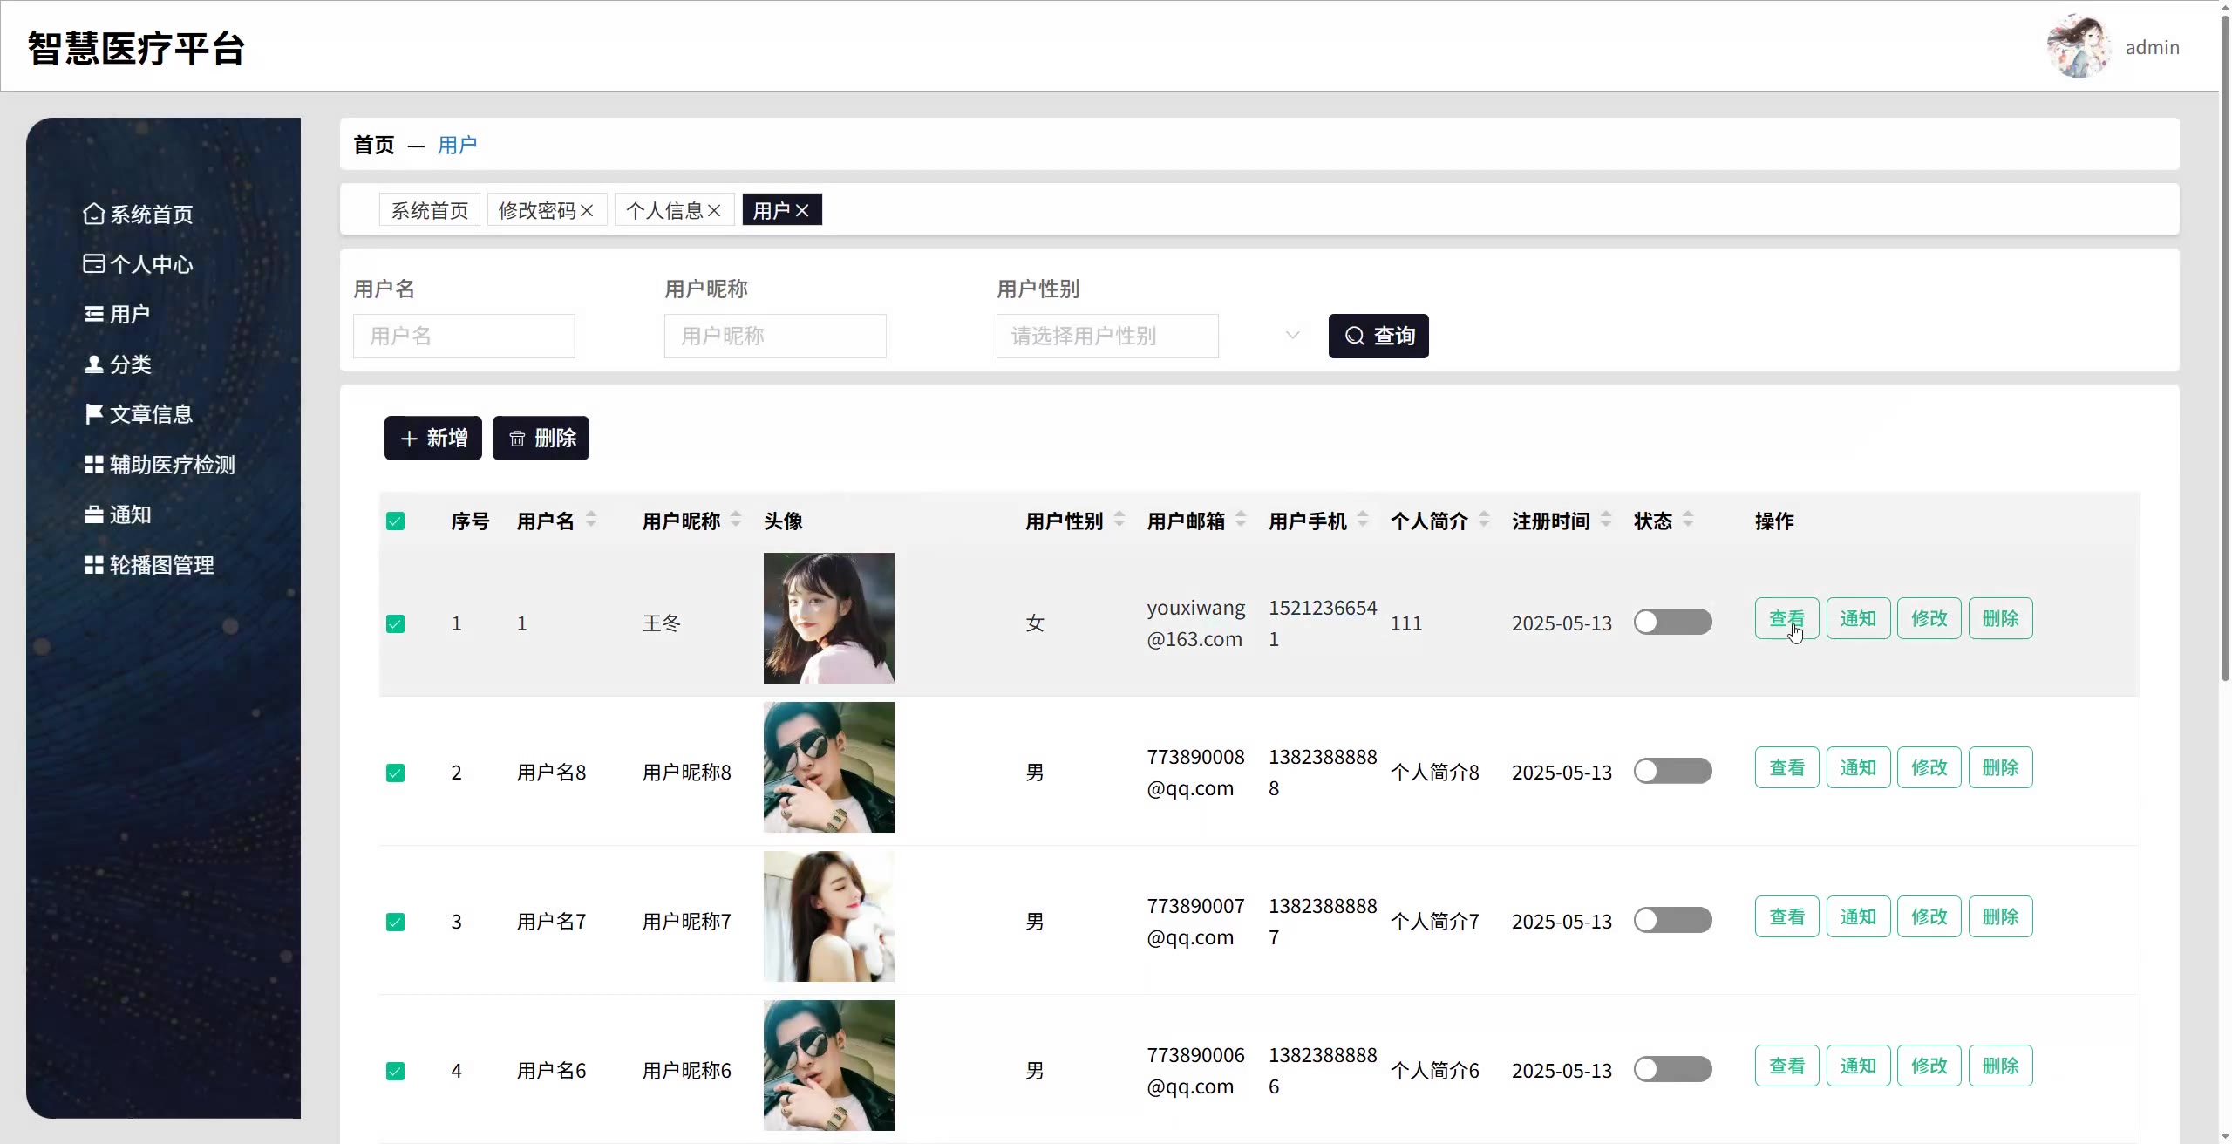
Task: Click the person icon beside 分类
Action: coord(93,364)
